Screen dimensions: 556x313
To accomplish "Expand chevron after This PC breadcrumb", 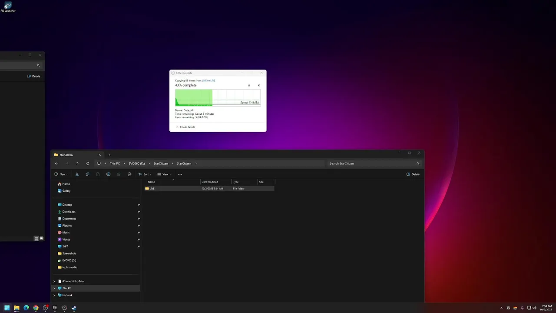I will coord(124,163).
